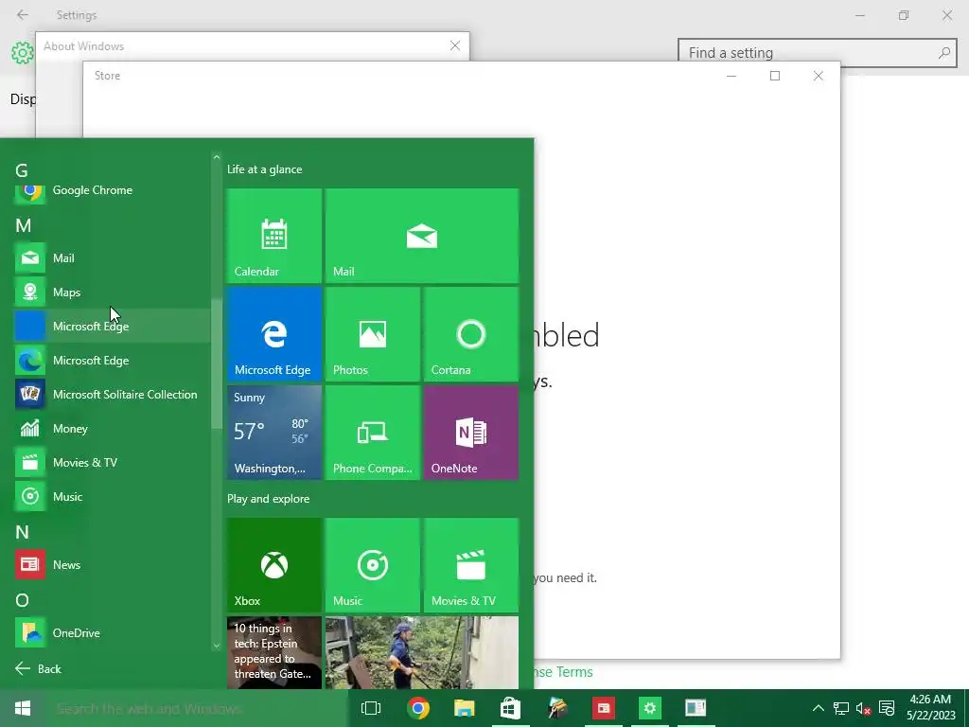
Task: Open OneDrive from the app list
Action: (112, 633)
